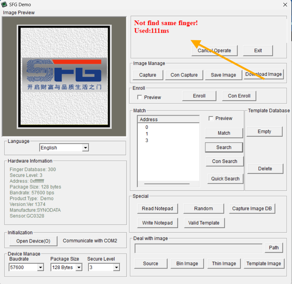Click the Match button
Image resolution: width=292 pixels, height=284 pixels.
pos(224,133)
